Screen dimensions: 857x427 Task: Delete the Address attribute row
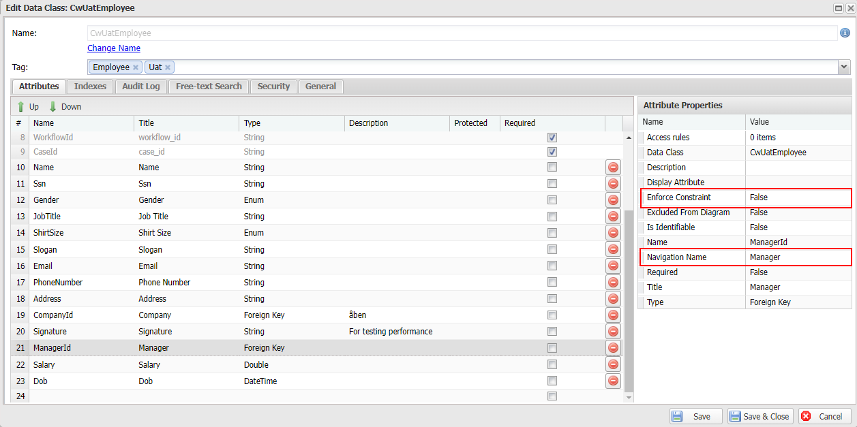(x=613, y=299)
